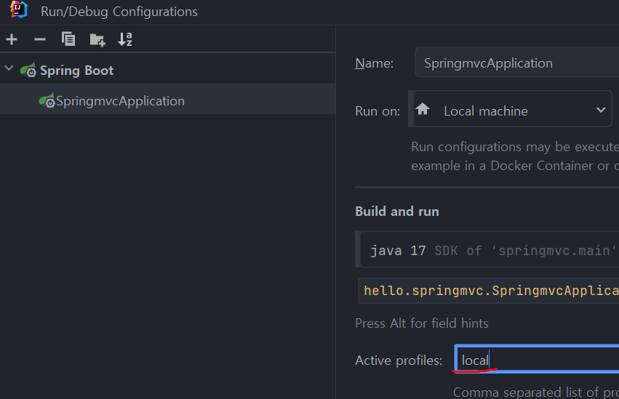Click the Run/Debug Configurations window title

click(x=119, y=12)
